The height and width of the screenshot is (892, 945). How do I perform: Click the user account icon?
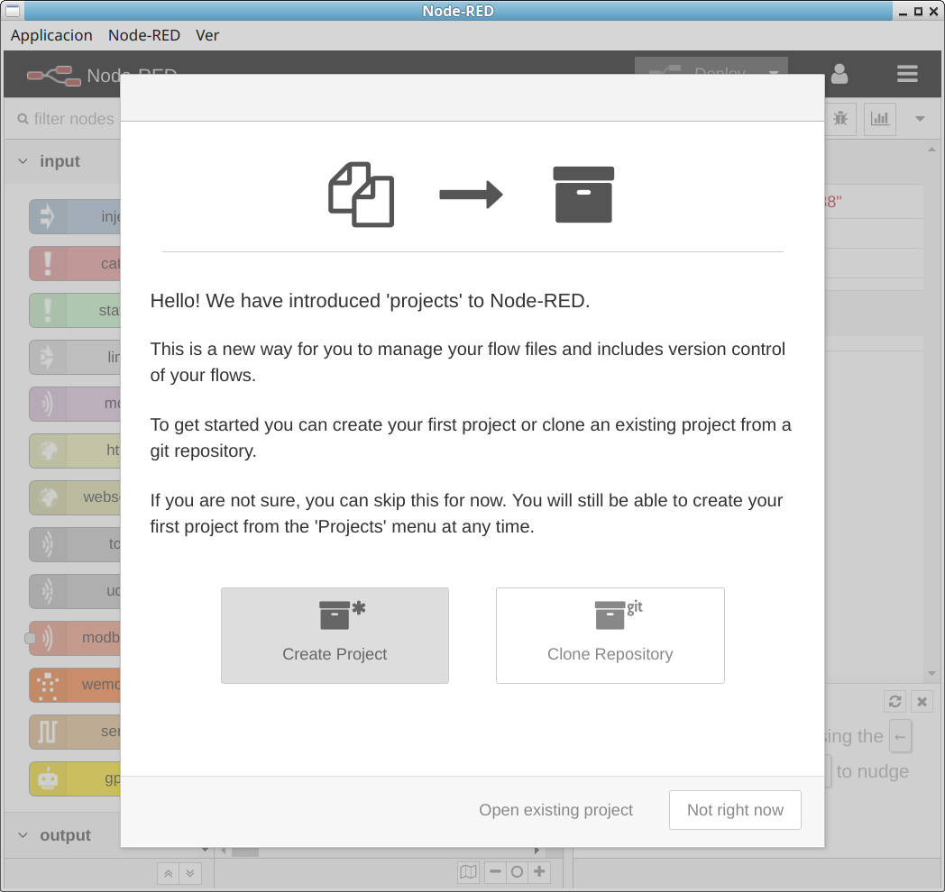(839, 75)
